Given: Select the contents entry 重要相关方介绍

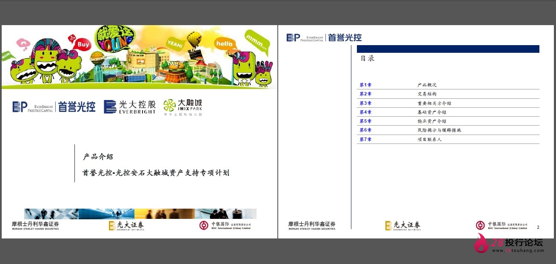Looking at the screenshot, I should point(434,103).
